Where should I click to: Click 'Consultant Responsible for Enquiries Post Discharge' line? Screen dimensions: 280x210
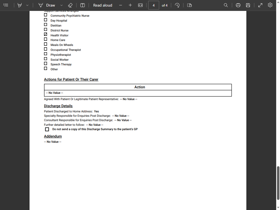[88, 120]
